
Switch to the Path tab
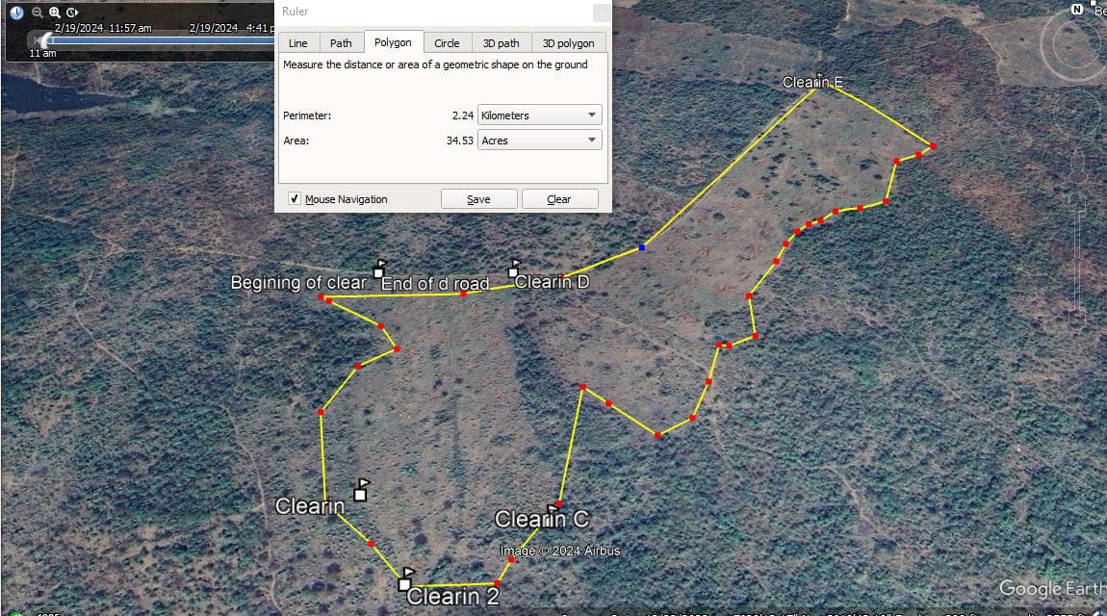click(341, 43)
